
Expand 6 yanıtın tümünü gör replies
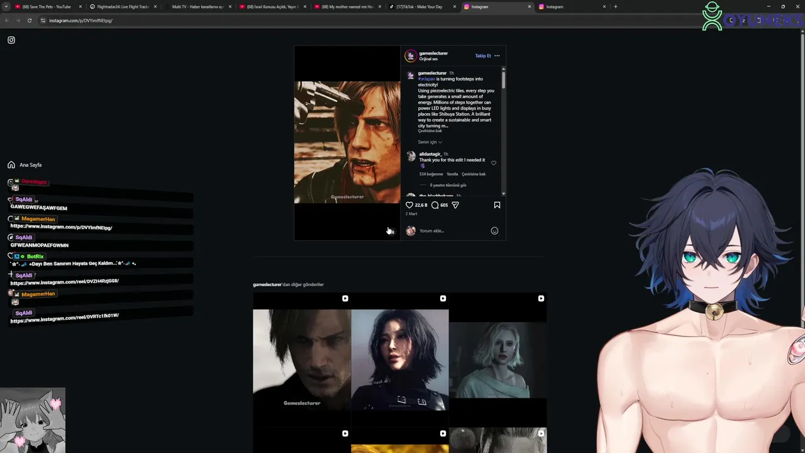(448, 186)
